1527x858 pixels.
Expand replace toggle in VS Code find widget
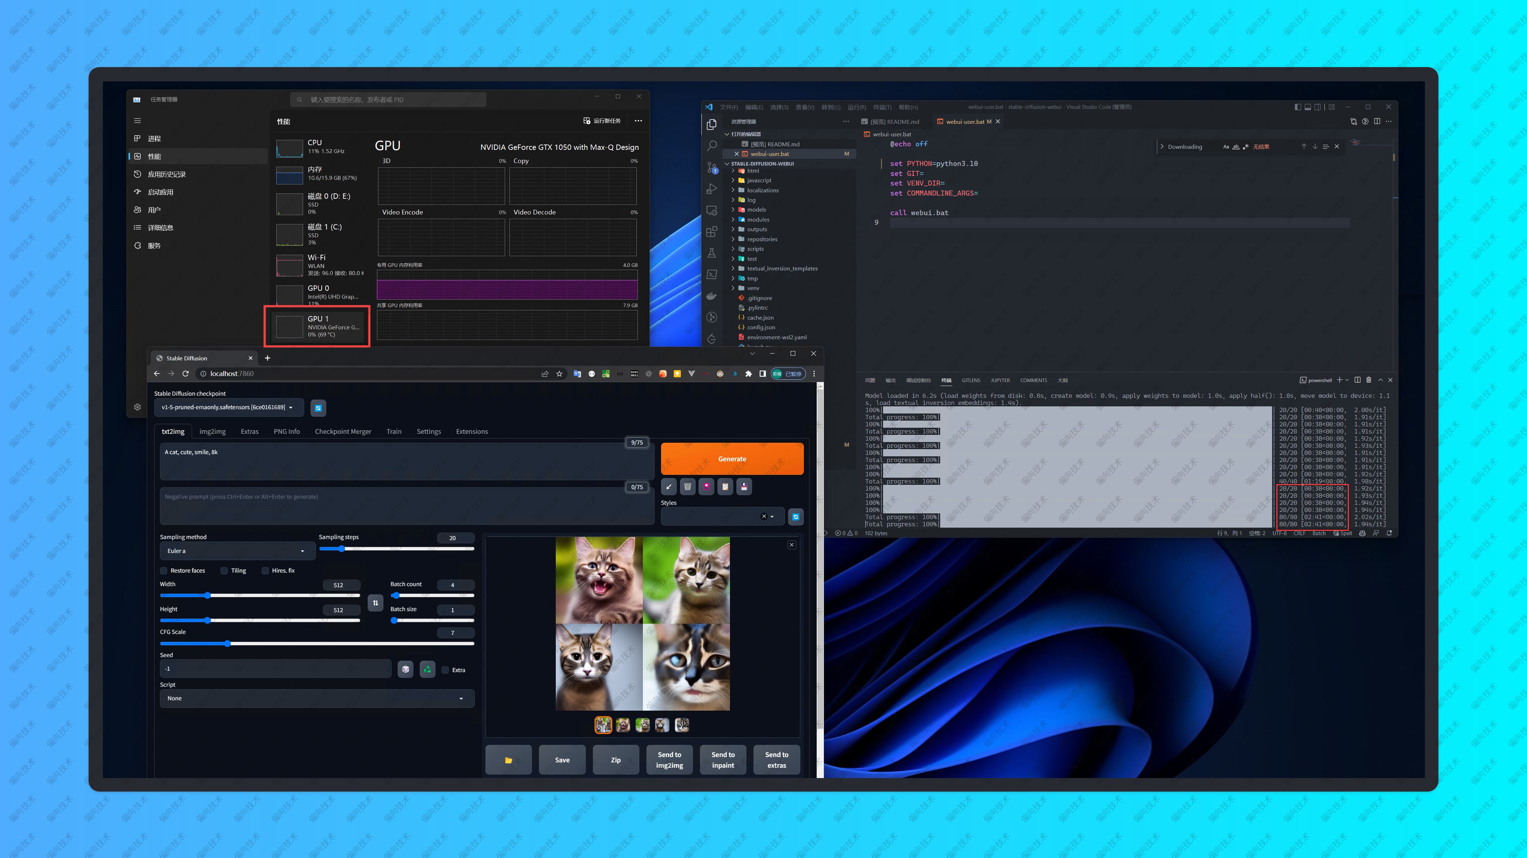(x=1162, y=147)
